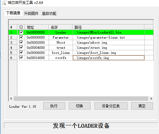Click the 地址 column header
159x134 pixels.
(x=37, y=27)
